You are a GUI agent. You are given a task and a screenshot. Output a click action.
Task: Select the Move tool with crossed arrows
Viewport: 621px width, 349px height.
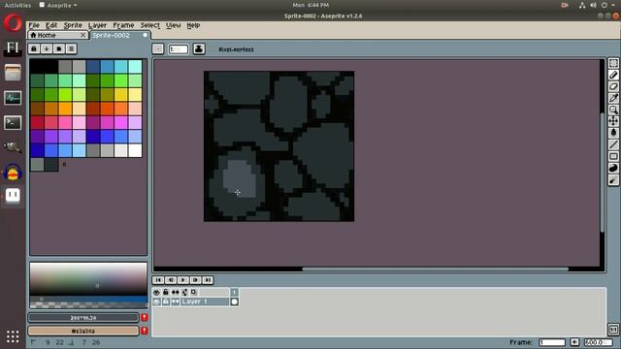613,121
